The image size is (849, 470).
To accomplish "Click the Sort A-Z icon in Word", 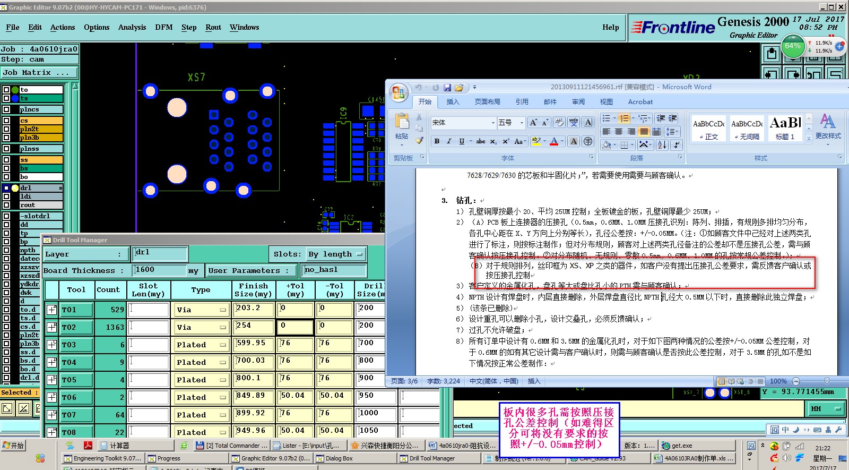I will [662, 144].
